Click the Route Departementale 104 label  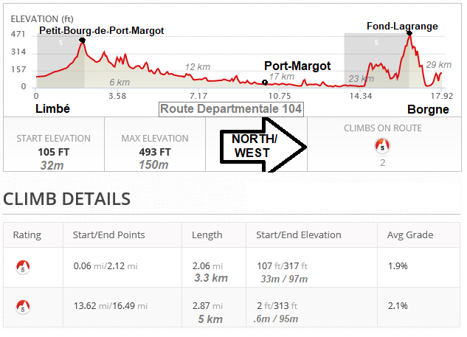click(232, 109)
